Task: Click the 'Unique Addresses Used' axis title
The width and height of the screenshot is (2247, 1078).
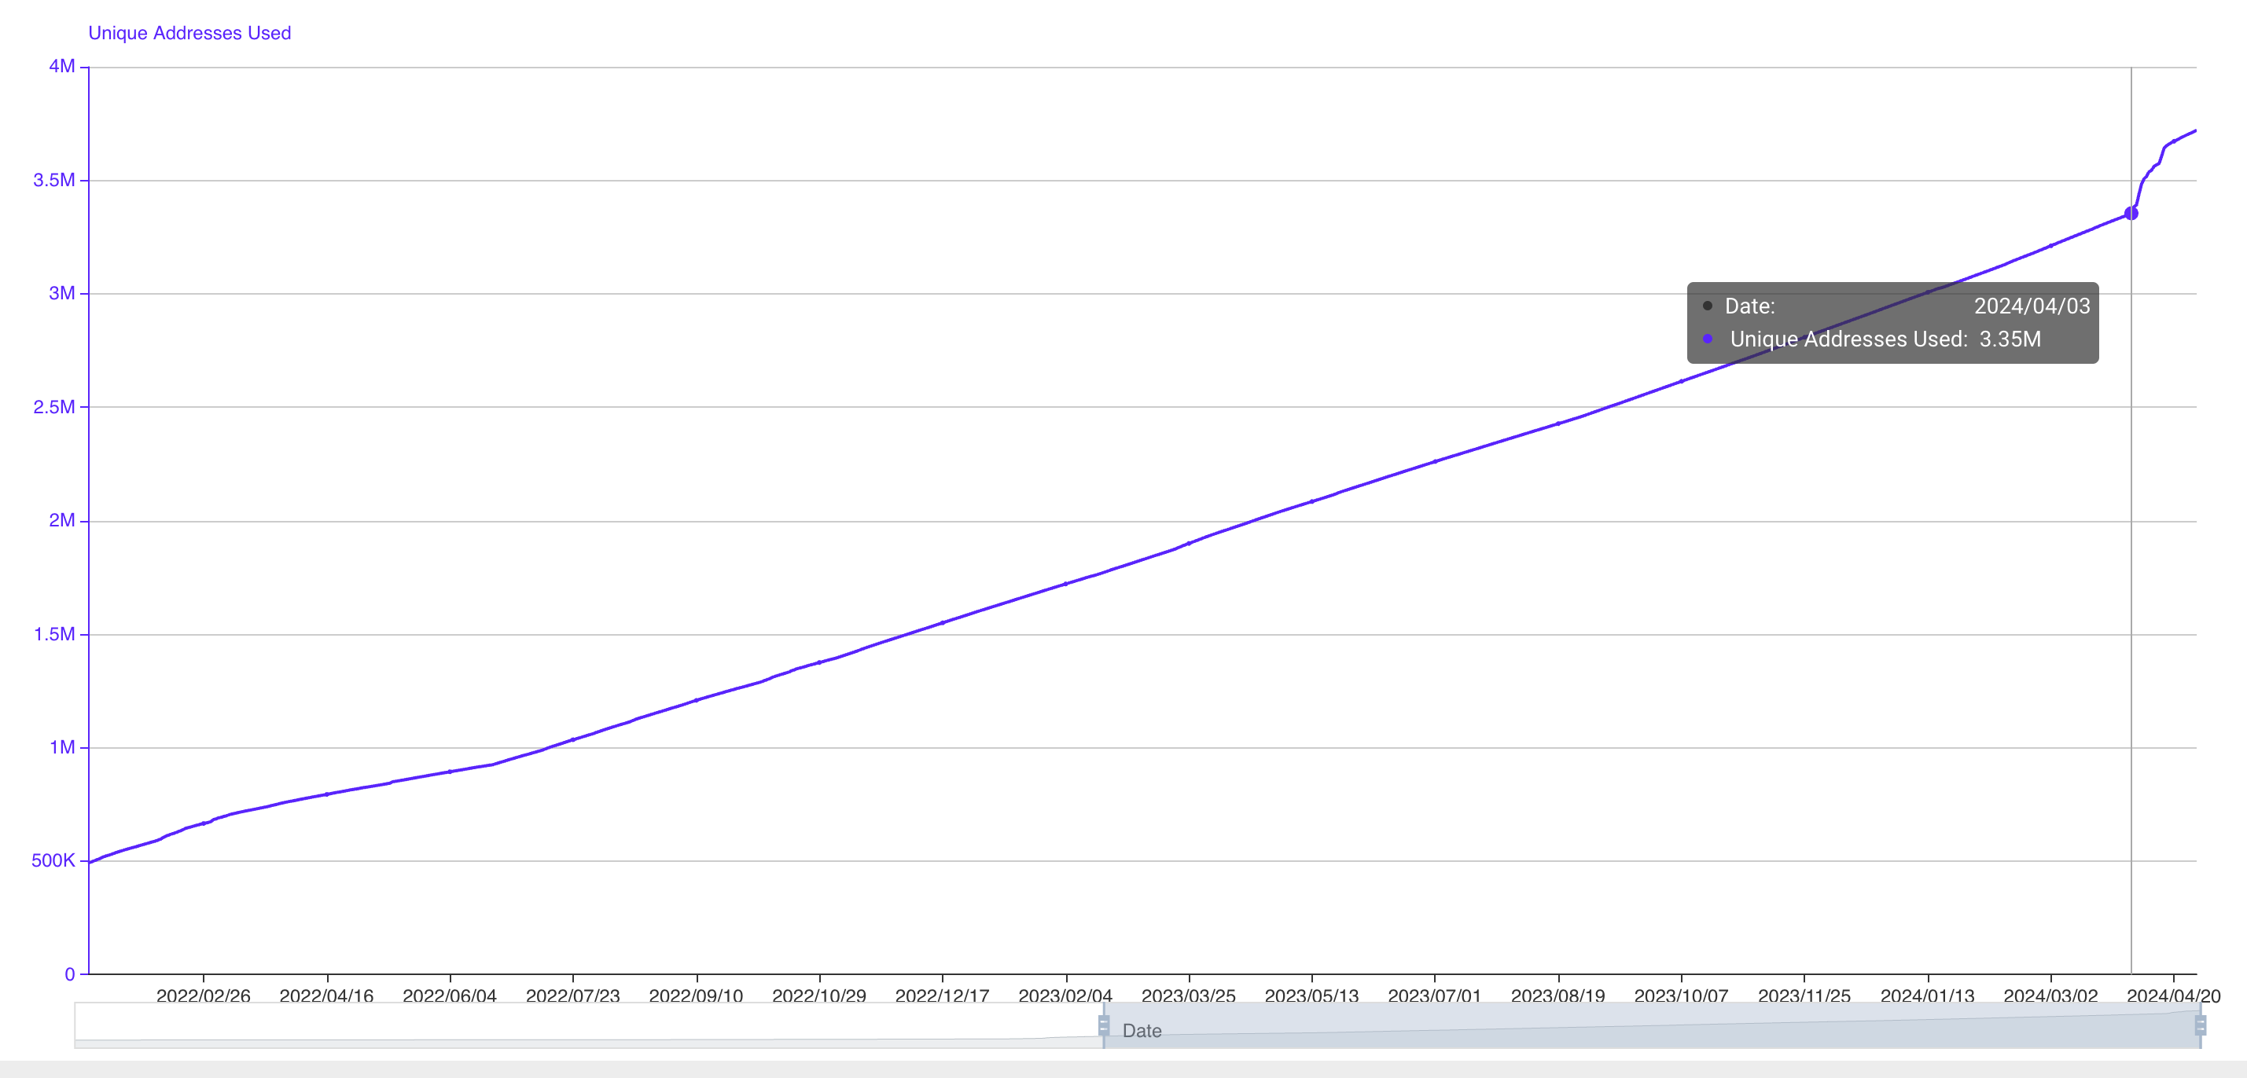Action: (189, 33)
